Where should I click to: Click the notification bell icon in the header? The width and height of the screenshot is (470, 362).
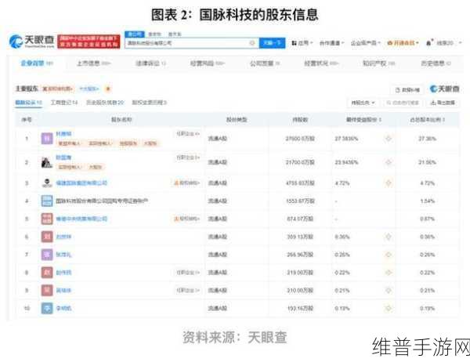(x=429, y=42)
